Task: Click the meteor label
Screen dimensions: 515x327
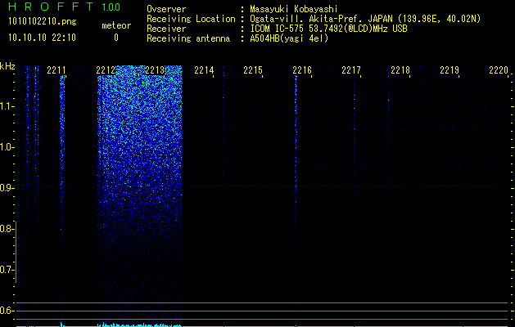Action: click(116, 25)
